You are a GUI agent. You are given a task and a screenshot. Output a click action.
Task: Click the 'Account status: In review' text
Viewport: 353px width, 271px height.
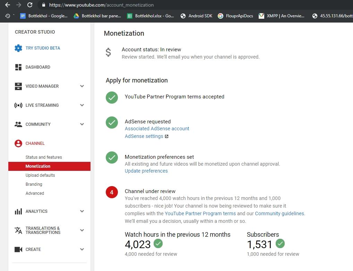click(151, 50)
